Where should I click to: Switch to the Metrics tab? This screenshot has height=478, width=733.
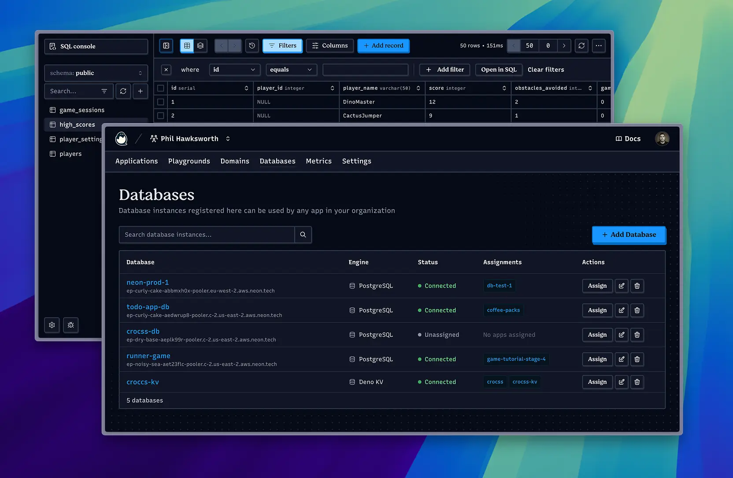[318, 161]
